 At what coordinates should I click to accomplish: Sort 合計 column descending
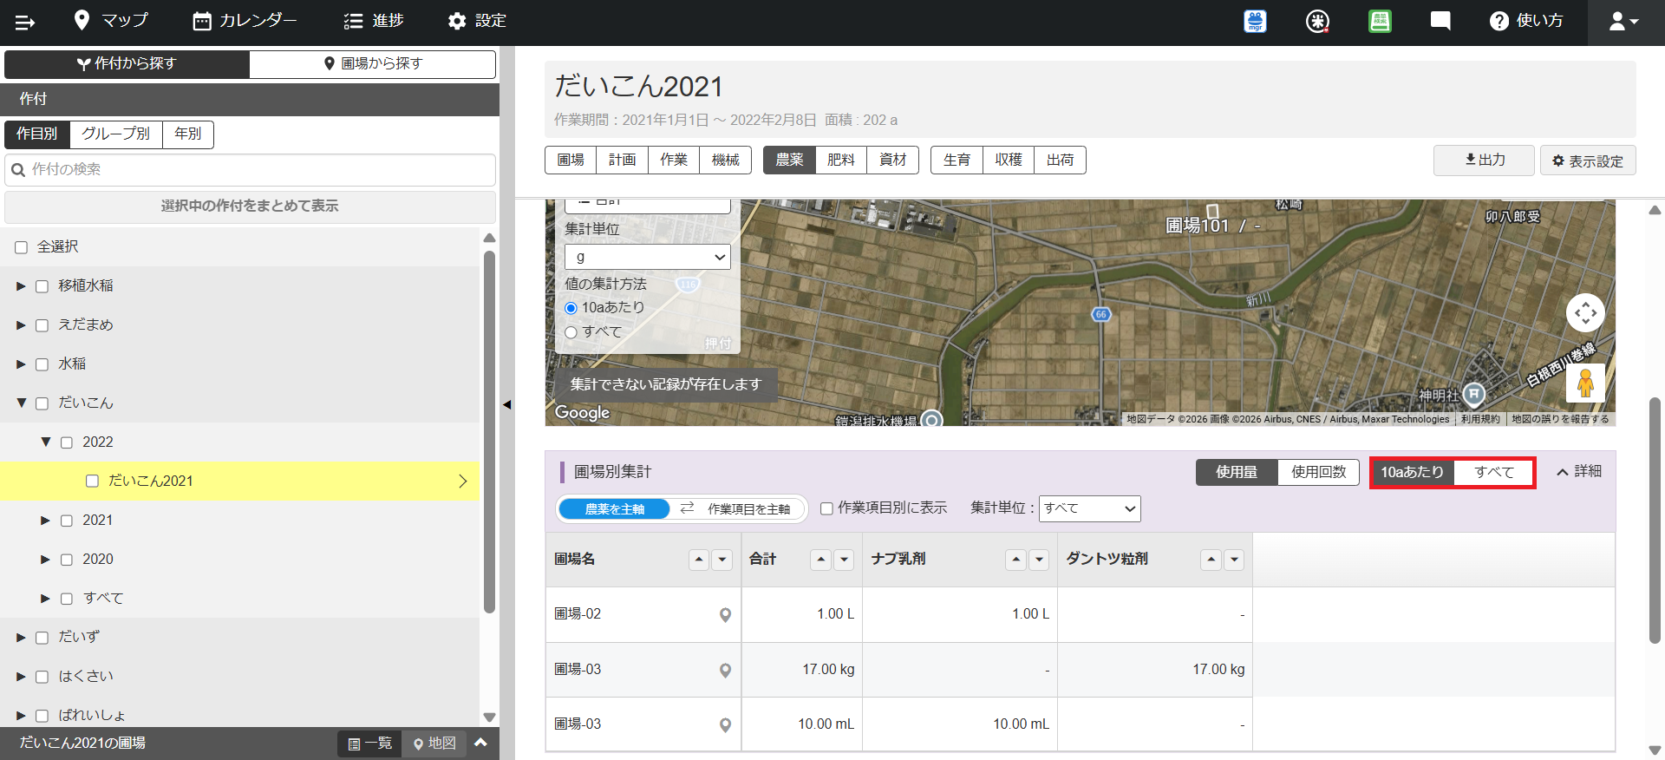pos(844,560)
